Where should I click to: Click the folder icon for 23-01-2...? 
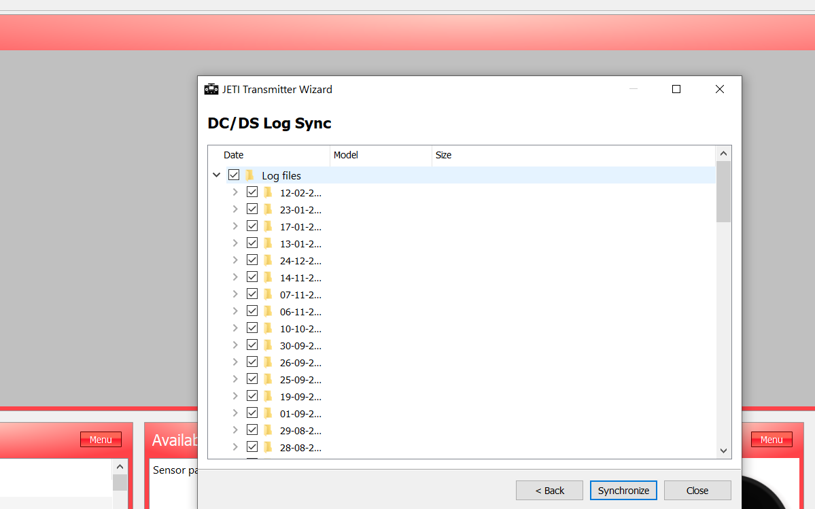point(268,209)
